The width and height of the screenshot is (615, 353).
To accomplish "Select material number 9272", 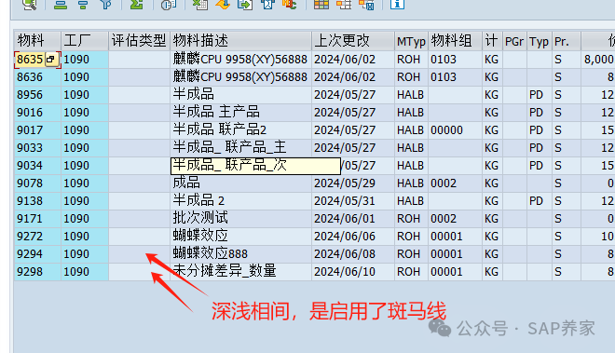I will pyautogui.click(x=30, y=237).
